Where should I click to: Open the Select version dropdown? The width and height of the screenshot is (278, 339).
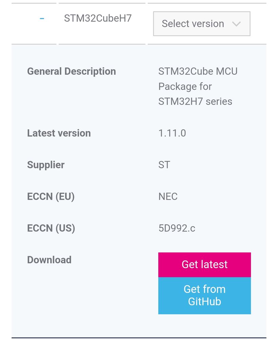tap(202, 24)
